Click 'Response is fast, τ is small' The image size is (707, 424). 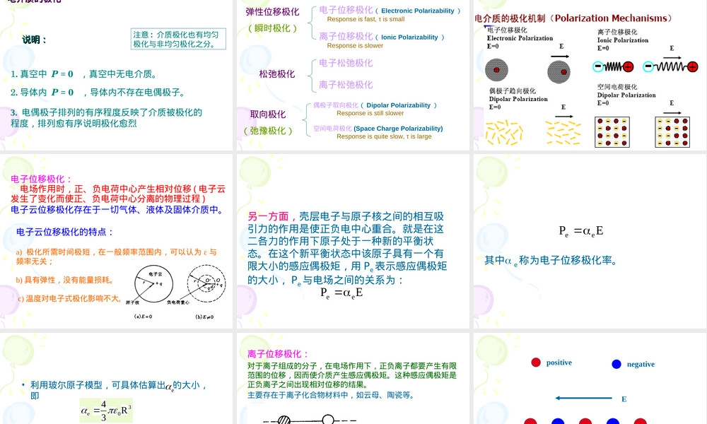[366, 19]
